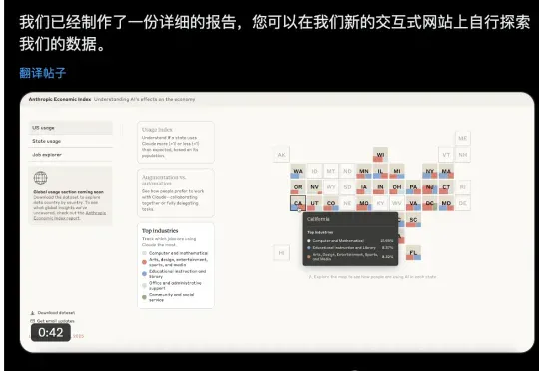Select the MA state tile
The image size is (539, 371).
point(446,171)
